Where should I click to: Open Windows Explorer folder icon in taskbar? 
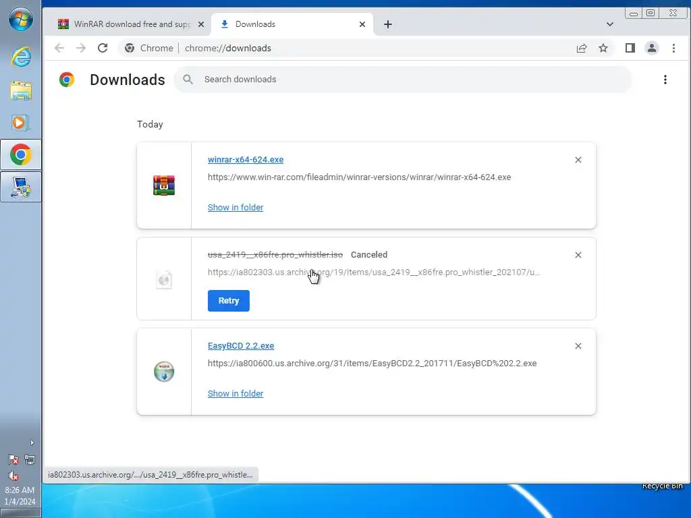[x=21, y=91]
